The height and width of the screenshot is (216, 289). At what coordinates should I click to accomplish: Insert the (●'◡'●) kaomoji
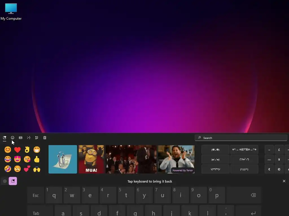point(215,159)
